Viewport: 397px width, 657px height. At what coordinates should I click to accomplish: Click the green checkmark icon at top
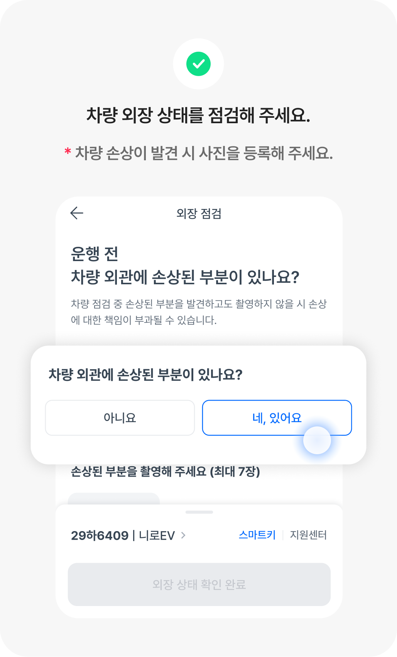click(198, 64)
